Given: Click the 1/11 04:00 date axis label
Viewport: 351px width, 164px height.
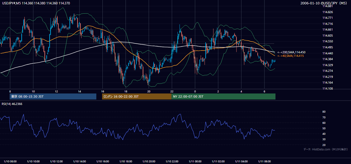Looking at the screenshot, I should (241, 162).
